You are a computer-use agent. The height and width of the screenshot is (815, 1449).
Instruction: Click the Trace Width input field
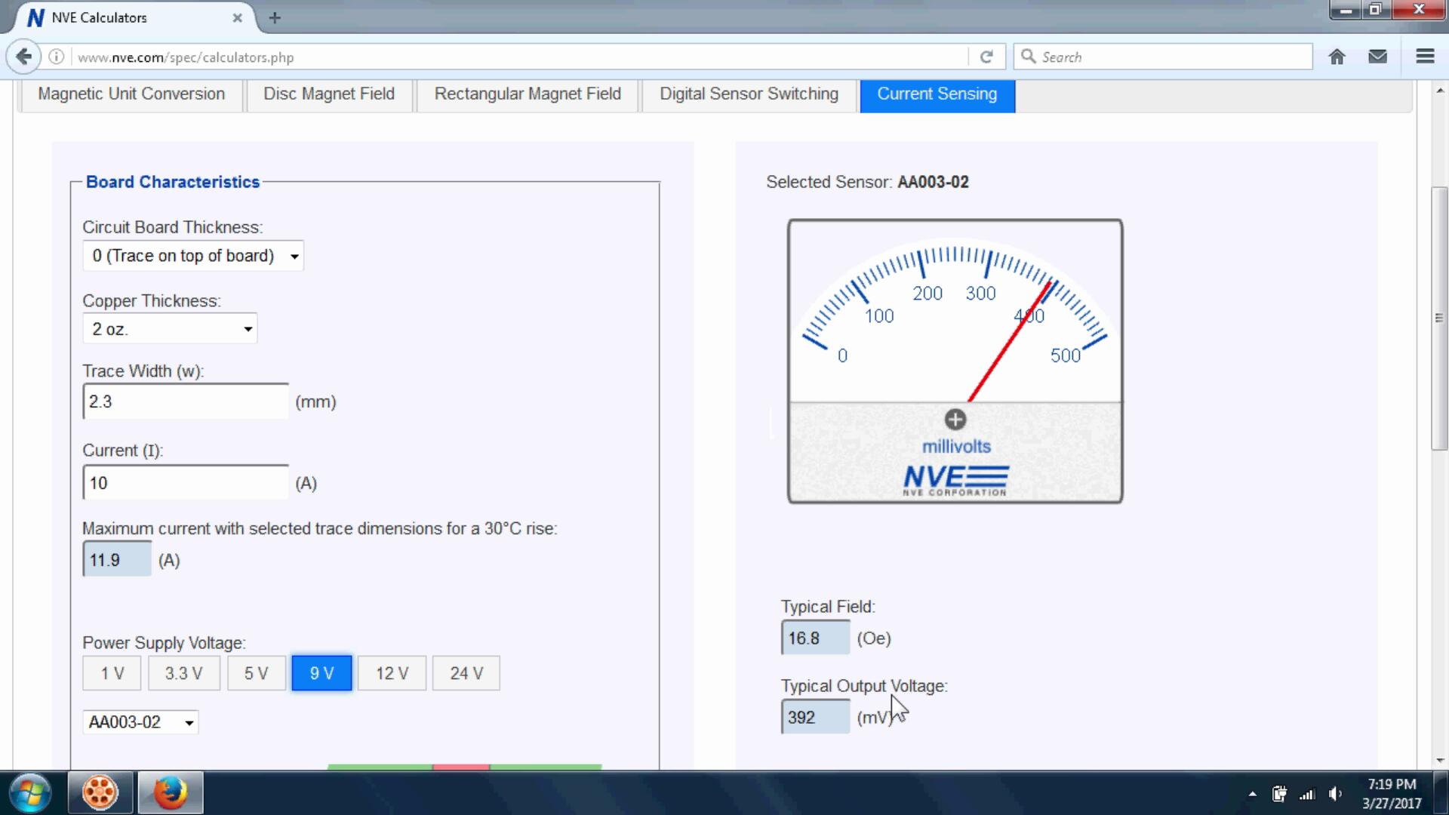[x=186, y=401]
